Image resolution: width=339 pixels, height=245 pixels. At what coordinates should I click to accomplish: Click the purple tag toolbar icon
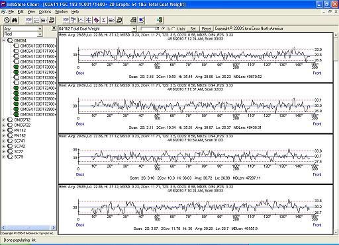click(96, 20)
